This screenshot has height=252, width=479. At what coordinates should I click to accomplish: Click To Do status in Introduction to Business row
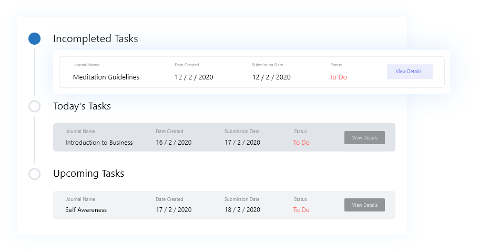click(301, 143)
